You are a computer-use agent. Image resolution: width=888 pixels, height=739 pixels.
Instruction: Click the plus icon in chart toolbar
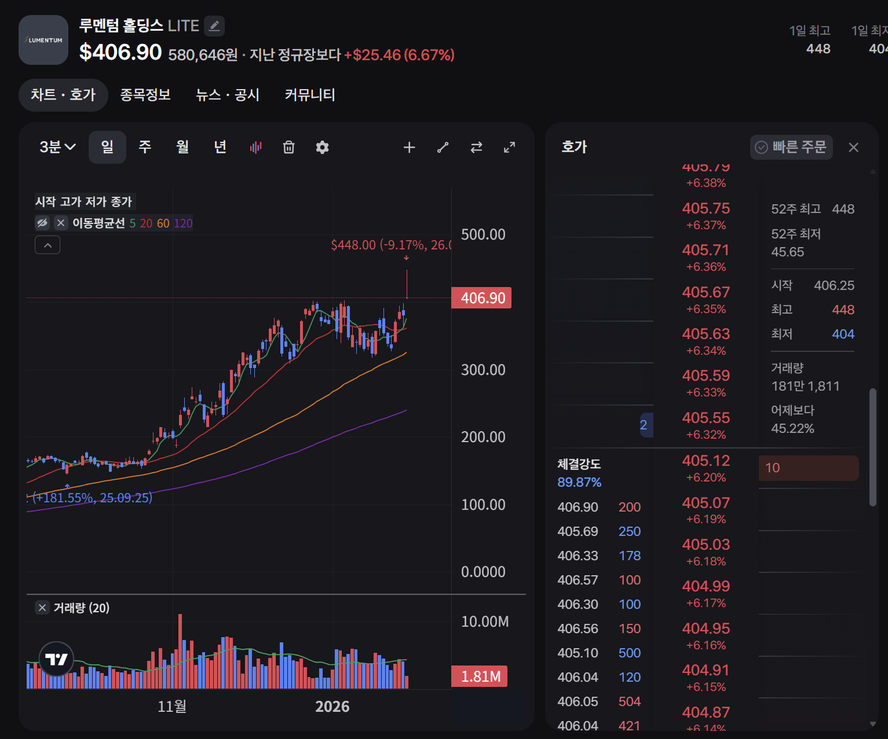409,148
